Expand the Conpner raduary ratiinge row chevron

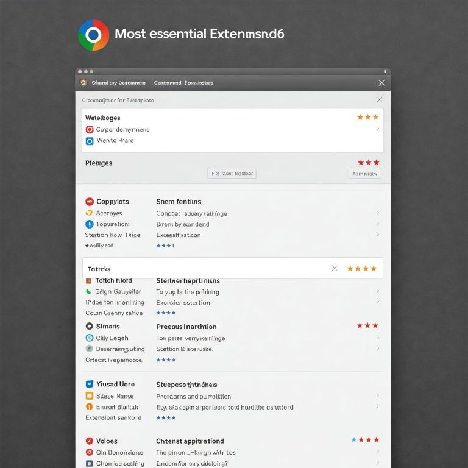[378, 213]
